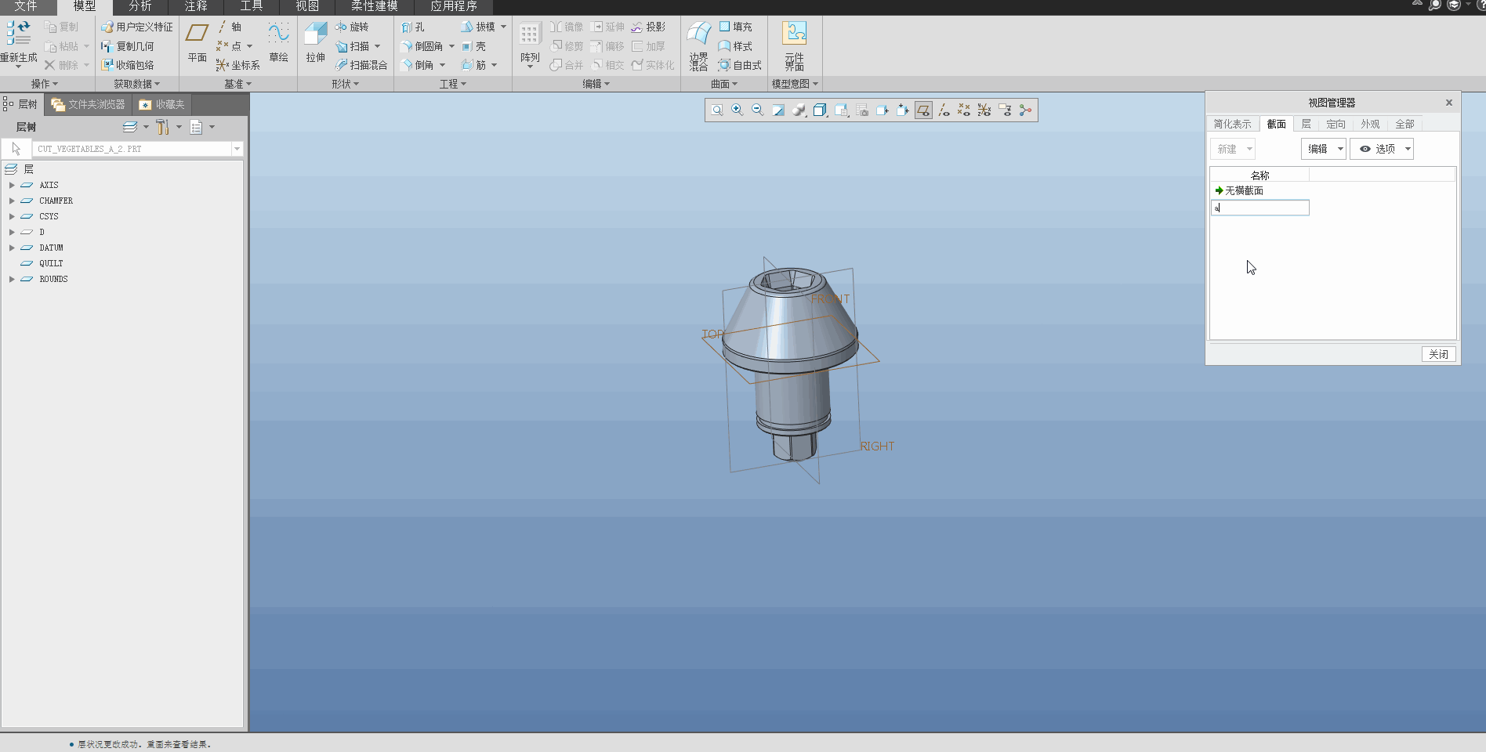This screenshot has height=752, width=1486.
Task: Open User-Defined Feature (用户定义特征)
Action: [x=137, y=27]
